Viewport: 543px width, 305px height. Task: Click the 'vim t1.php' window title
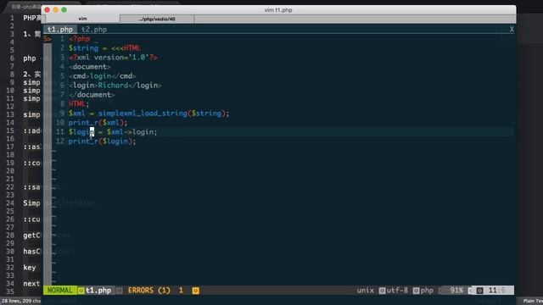(x=278, y=10)
